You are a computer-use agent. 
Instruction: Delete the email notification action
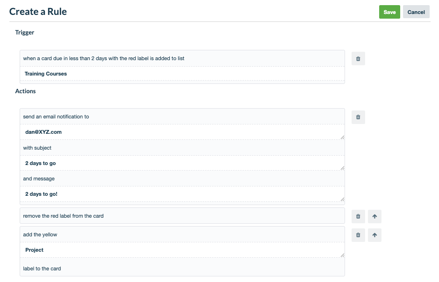358,117
